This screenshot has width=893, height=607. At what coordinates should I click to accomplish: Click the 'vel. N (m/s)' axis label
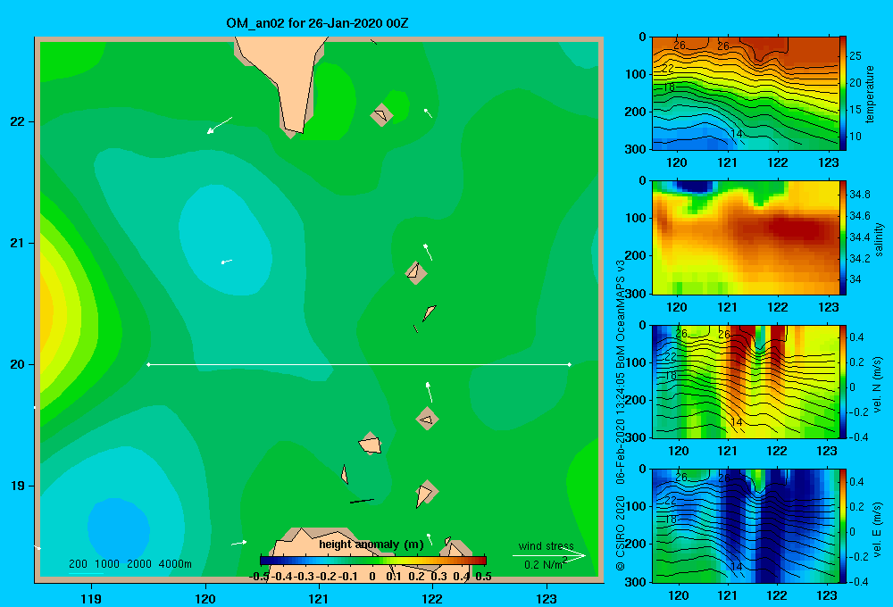[877, 385]
